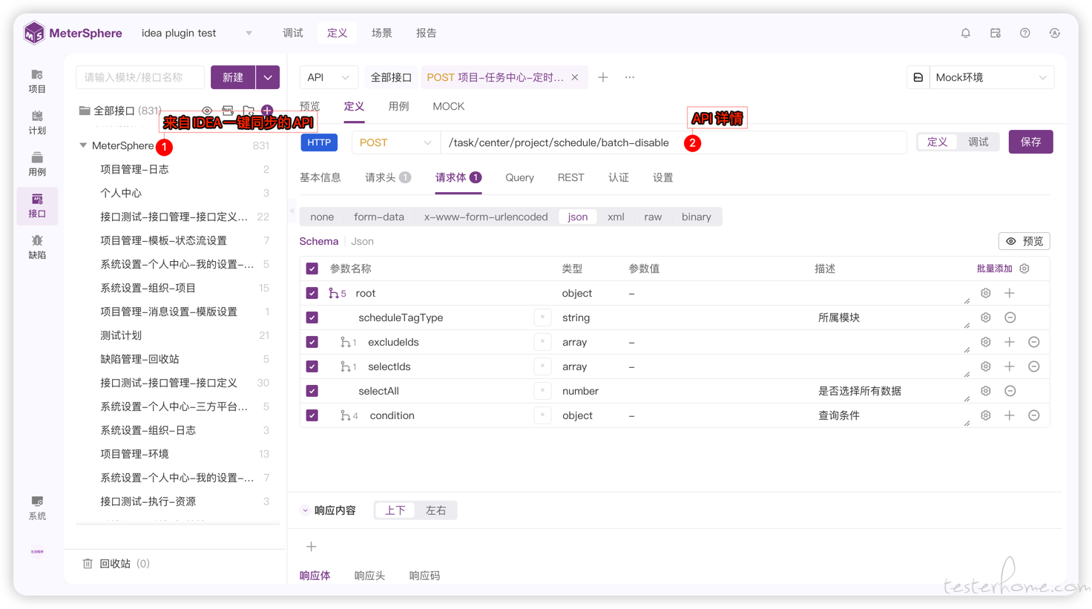
Task: Uncheck the condition checkbox
Action: click(312, 415)
